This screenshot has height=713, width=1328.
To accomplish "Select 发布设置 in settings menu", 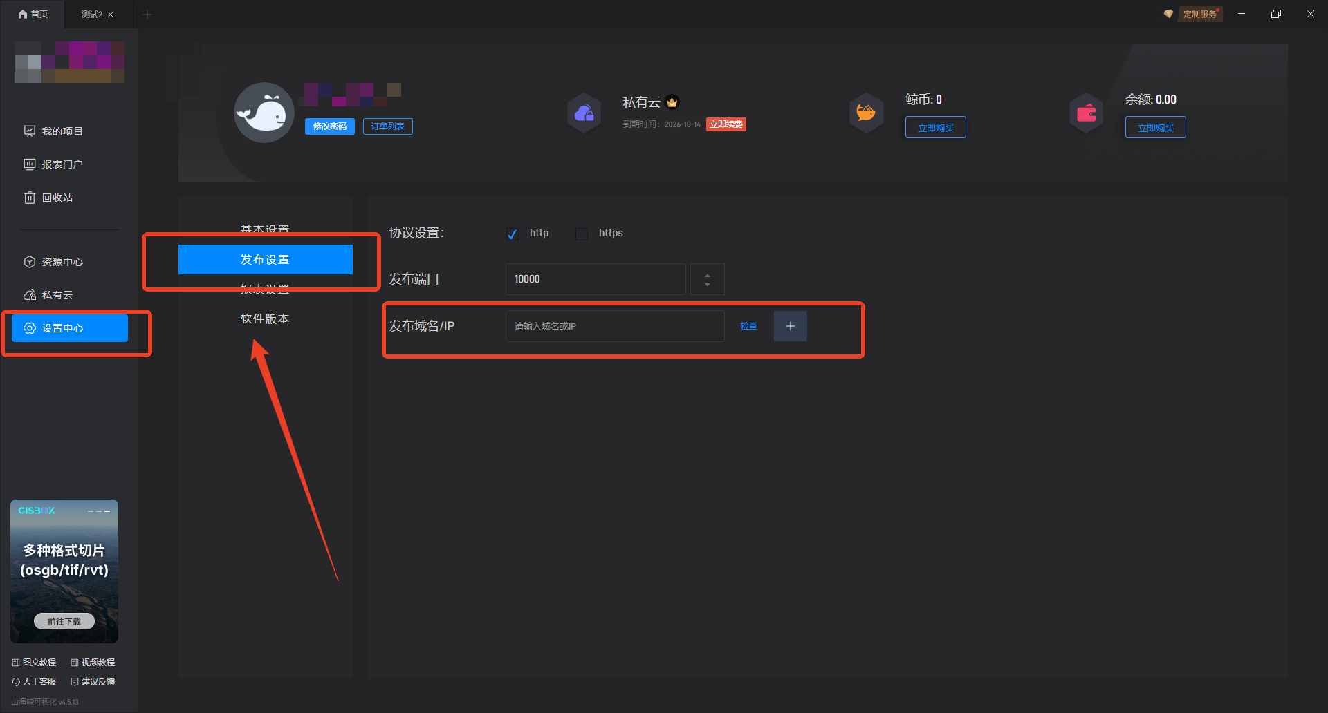I will 265,259.
